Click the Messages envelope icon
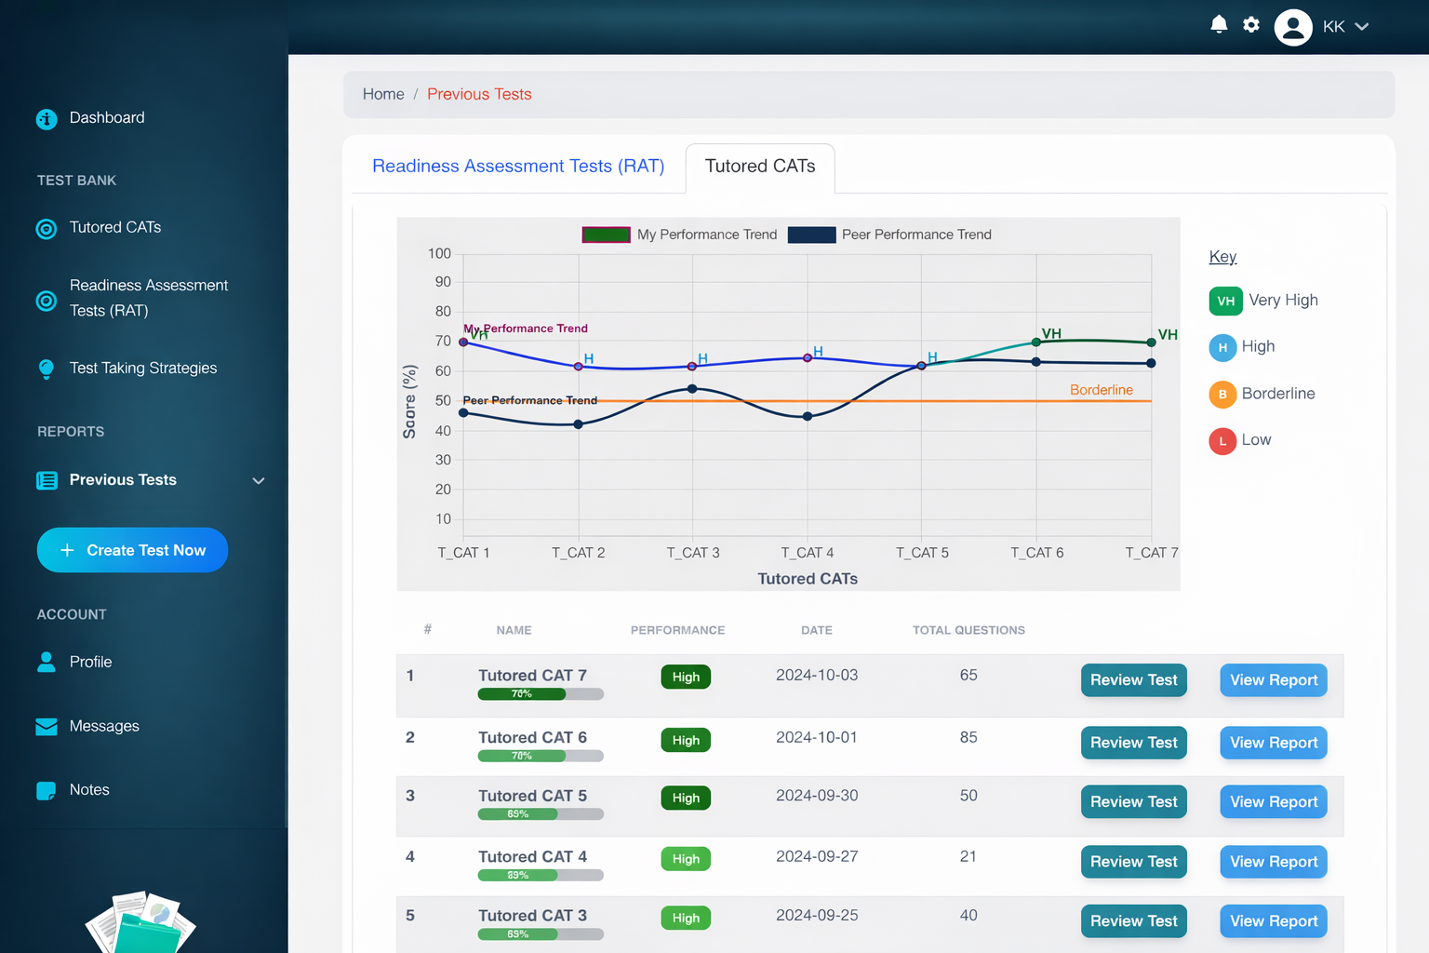 pos(47,727)
